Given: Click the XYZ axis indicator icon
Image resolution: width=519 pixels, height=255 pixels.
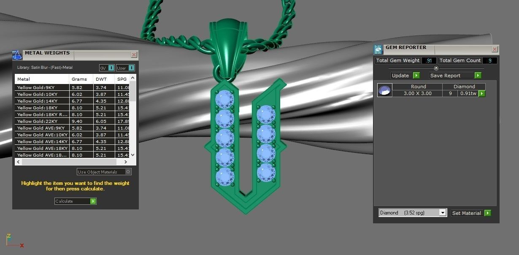Looking at the screenshot, I should (x=14, y=241).
